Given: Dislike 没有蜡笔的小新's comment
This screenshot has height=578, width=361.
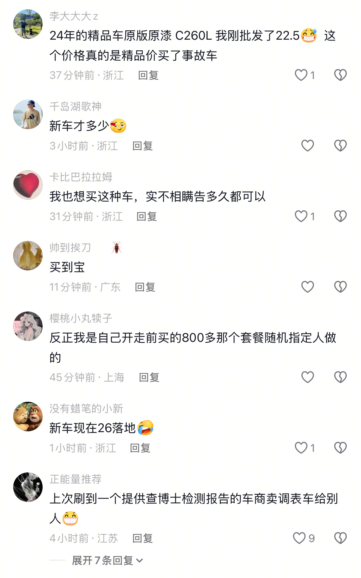Looking at the screenshot, I should coord(340,448).
